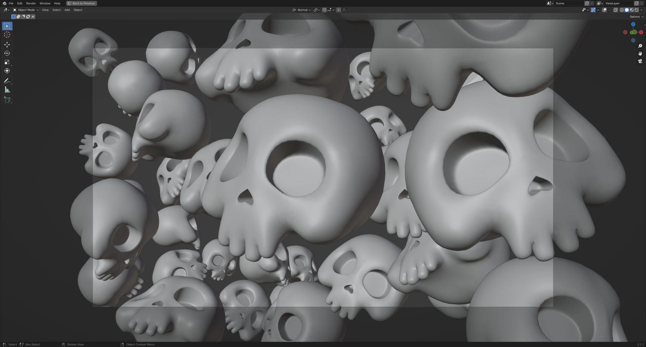Click the ViewLayer name field
646x347 pixels.
pos(619,3)
